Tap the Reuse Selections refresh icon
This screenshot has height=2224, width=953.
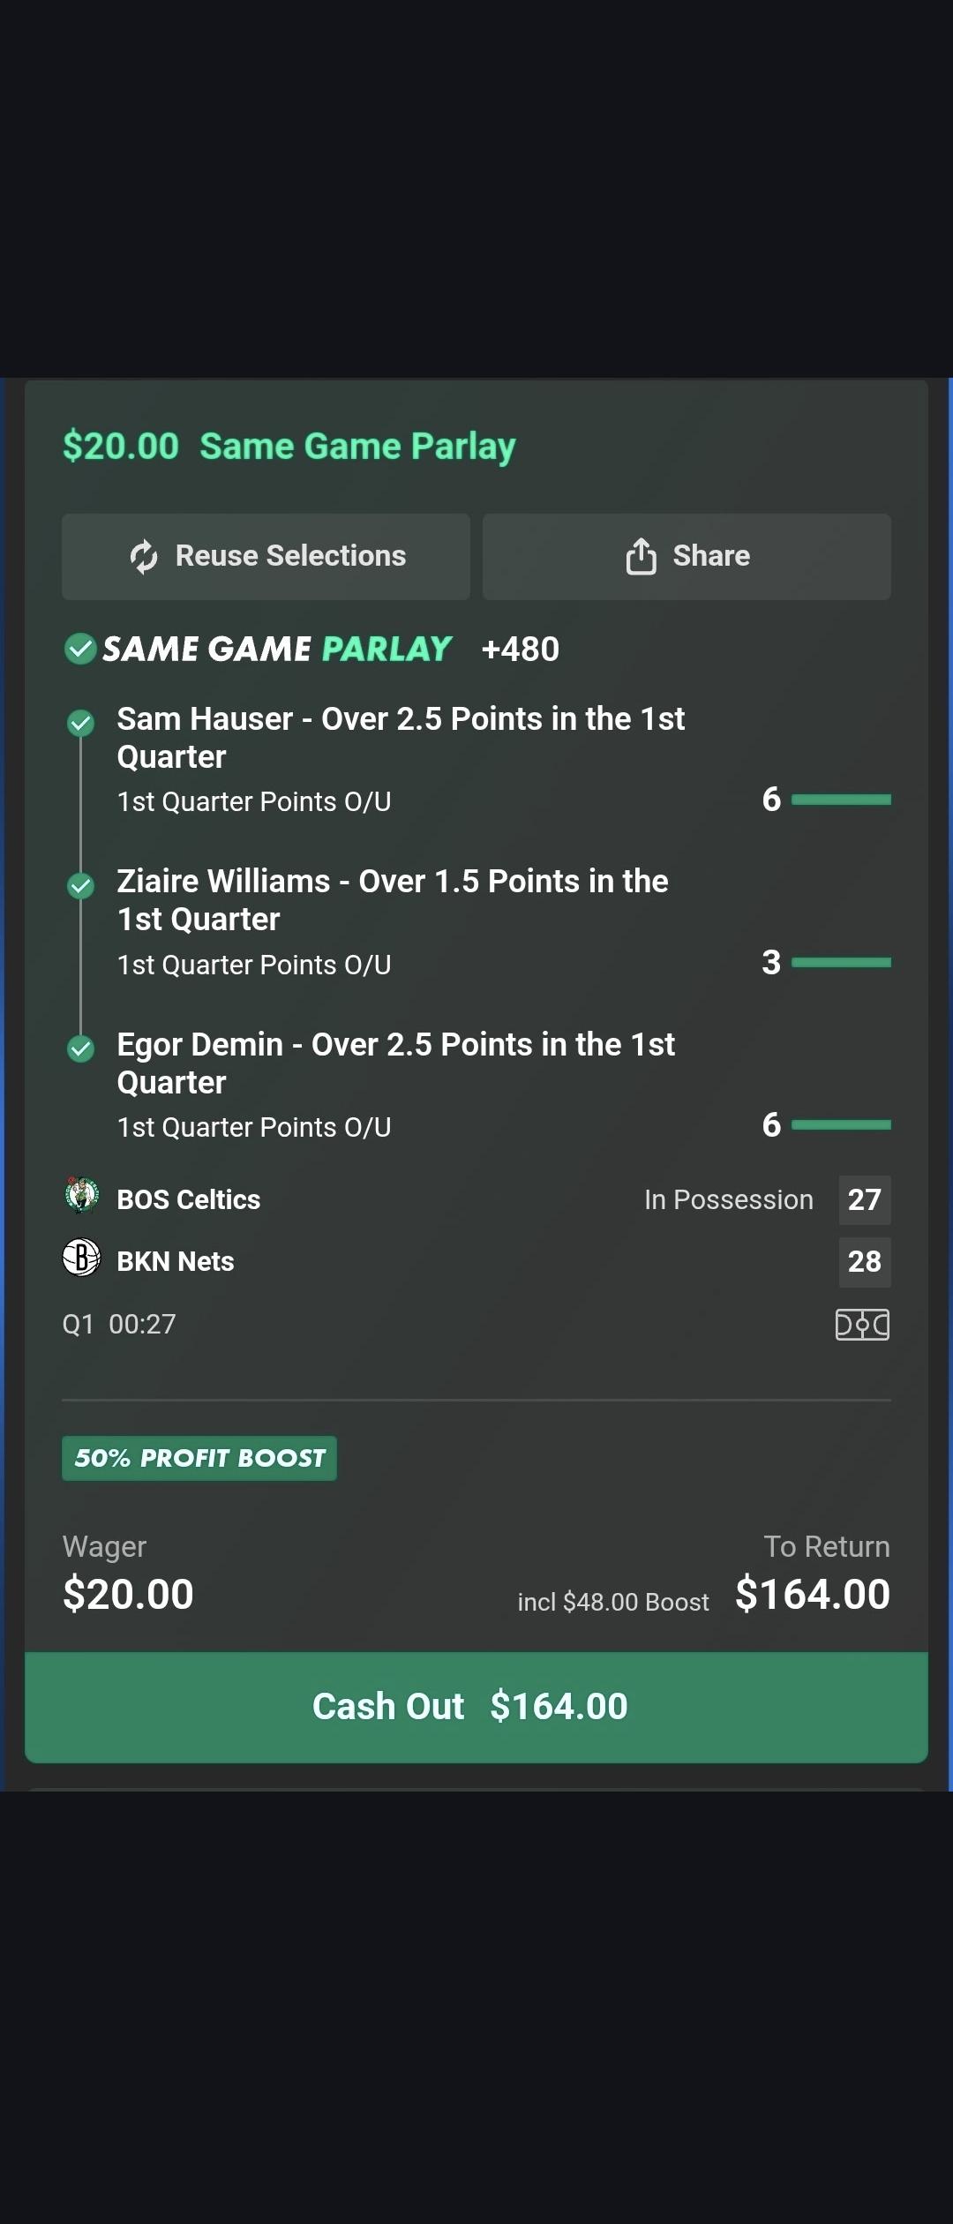tap(144, 557)
